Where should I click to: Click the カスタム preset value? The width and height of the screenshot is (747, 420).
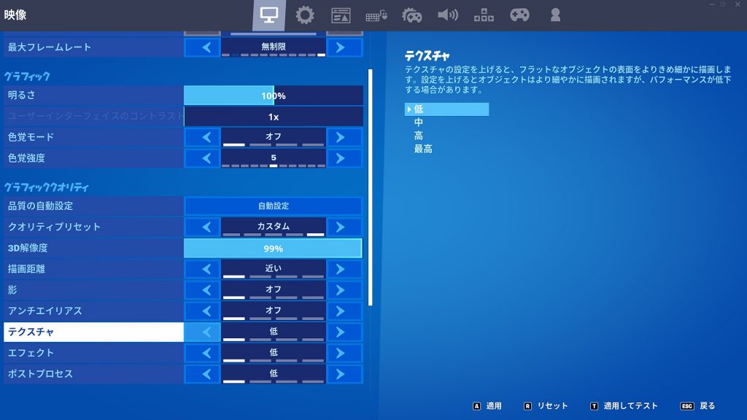(274, 227)
